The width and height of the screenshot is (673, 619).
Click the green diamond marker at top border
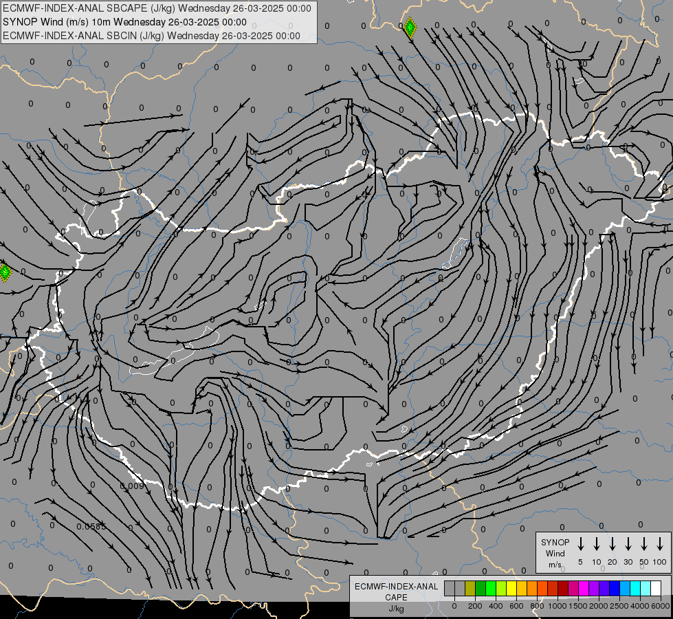(410, 28)
